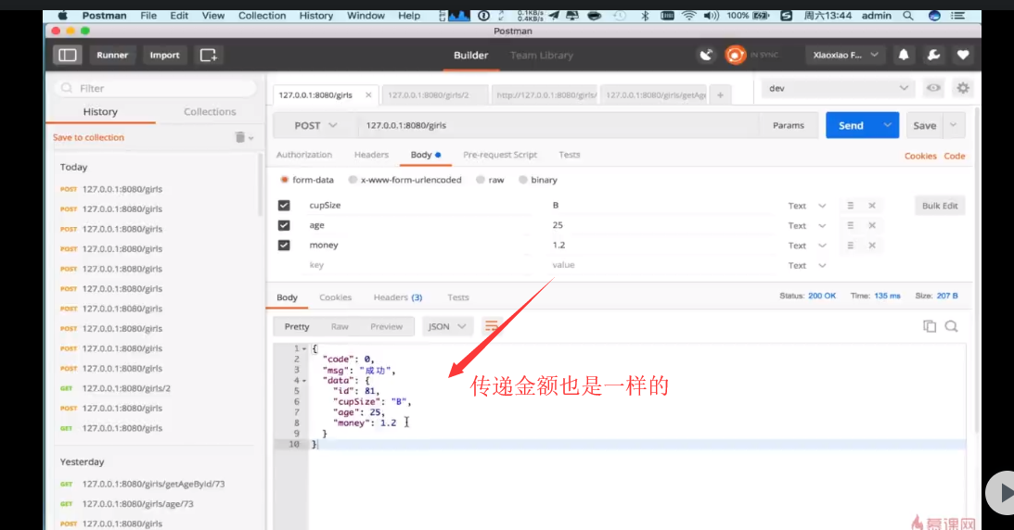
Task: Click the Import button
Action: [x=164, y=55]
